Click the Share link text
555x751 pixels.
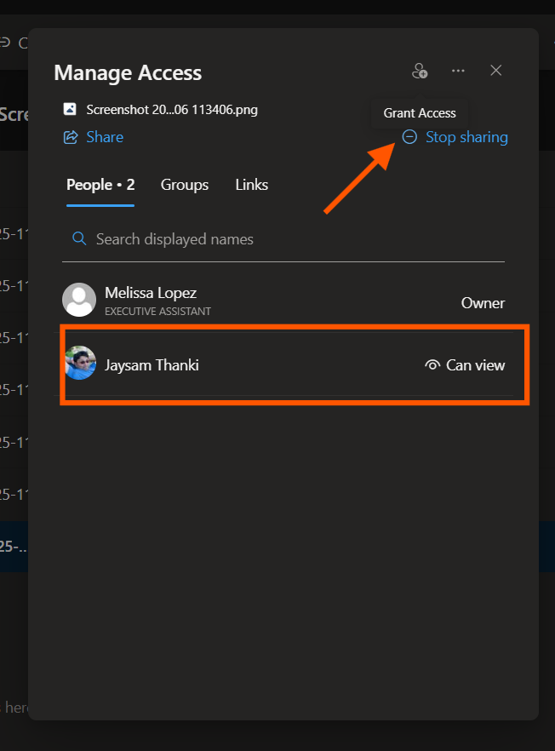(x=105, y=137)
